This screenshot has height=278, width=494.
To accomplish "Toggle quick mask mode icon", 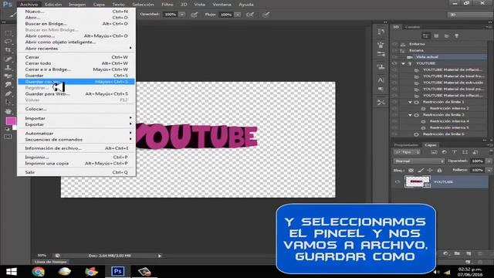I will coord(8,137).
